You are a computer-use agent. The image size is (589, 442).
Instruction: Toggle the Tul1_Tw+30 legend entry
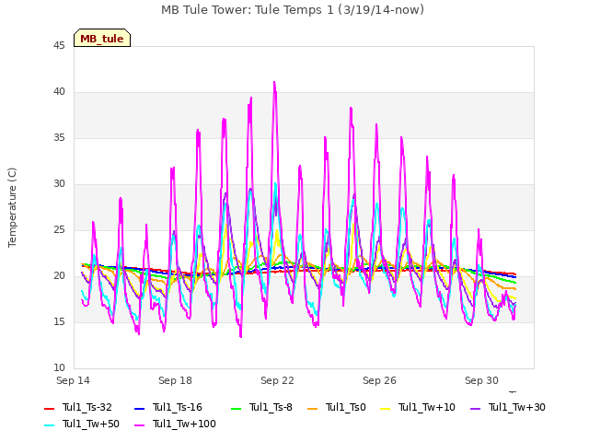(508, 407)
